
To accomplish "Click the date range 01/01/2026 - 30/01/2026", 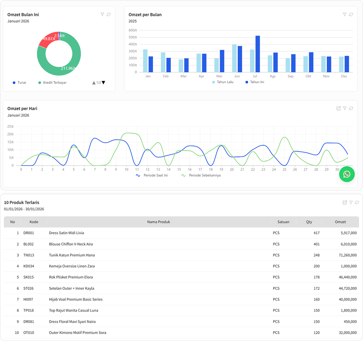I will tap(24, 209).
